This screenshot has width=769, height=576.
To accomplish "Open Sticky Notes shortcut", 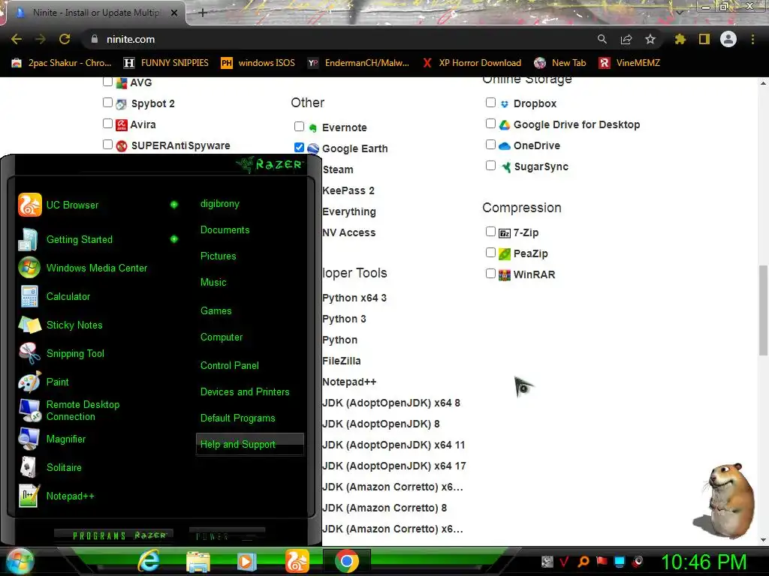I will (61, 325).
